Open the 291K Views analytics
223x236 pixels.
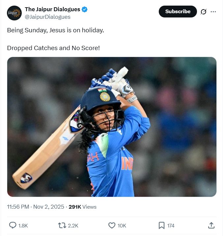click(82, 207)
